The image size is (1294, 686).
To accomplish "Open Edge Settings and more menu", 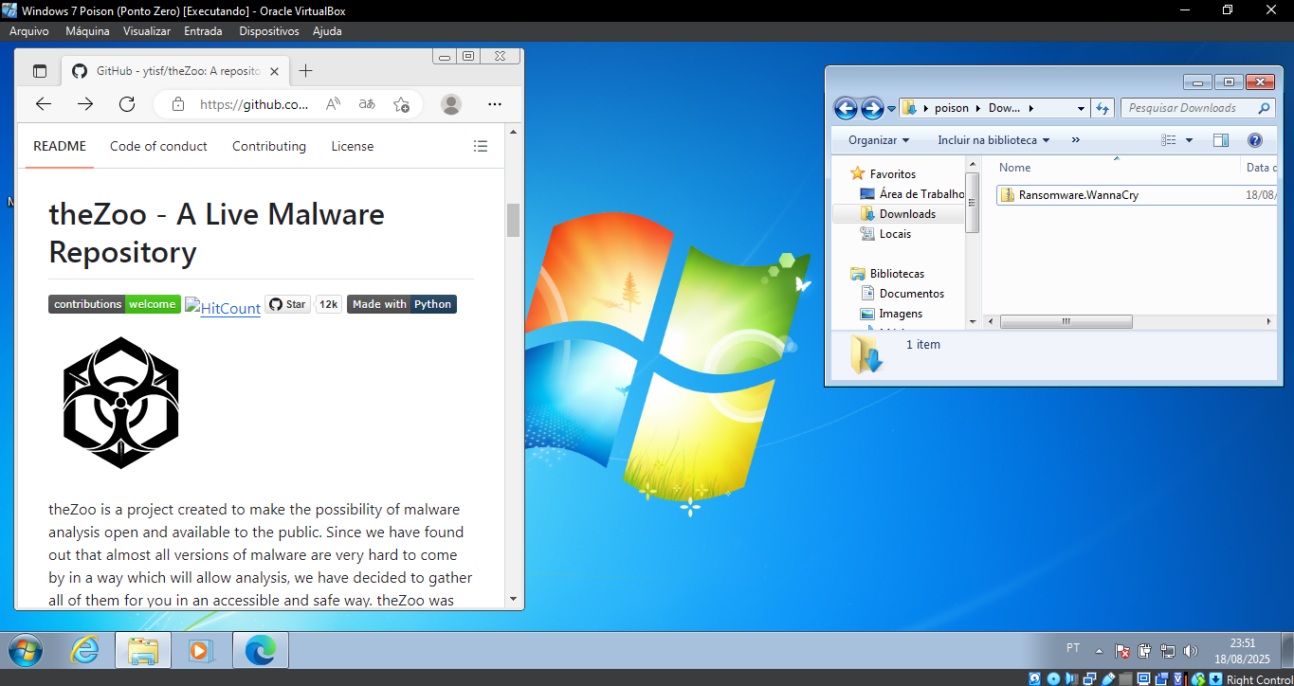I will coord(494,104).
